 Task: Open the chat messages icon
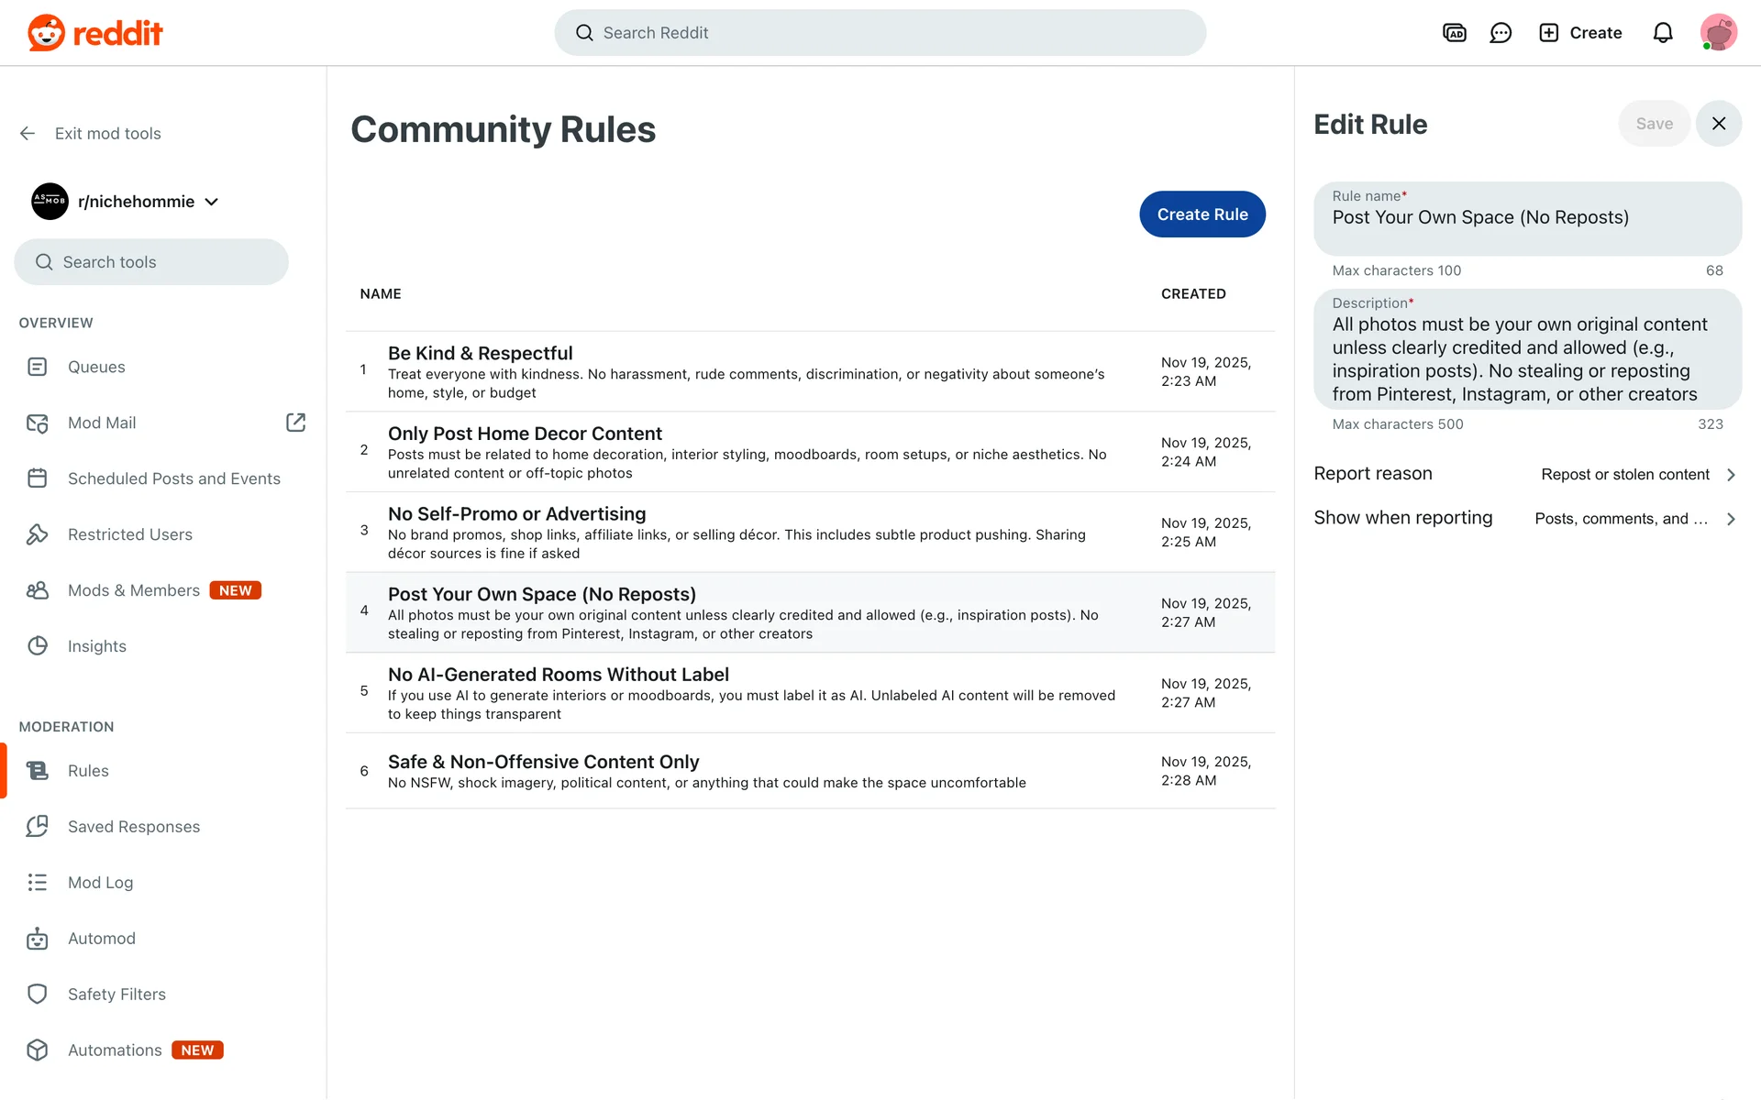pos(1501,33)
